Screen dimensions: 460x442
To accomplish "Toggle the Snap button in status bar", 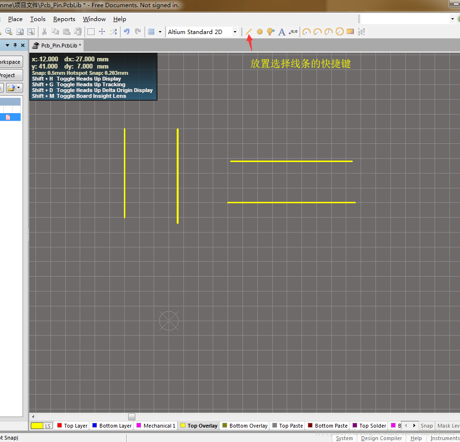I will [426, 426].
